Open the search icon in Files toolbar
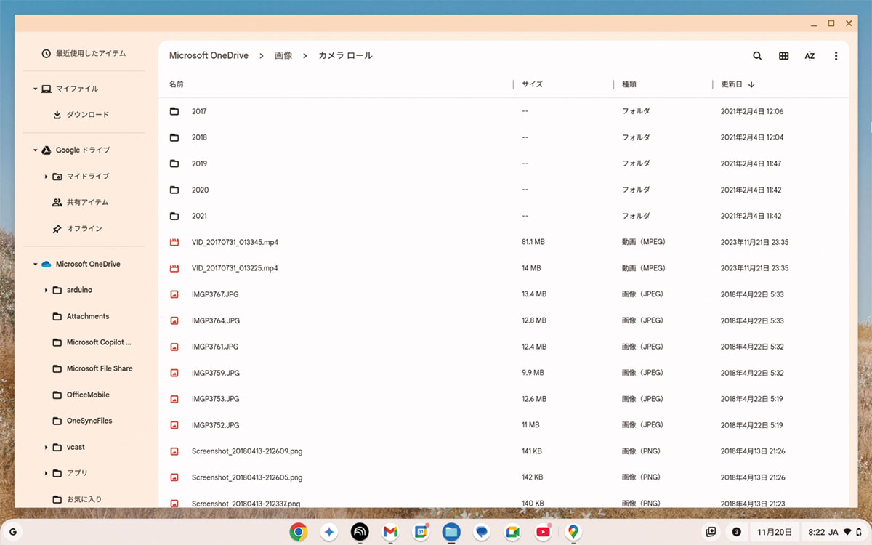The image size is (872, 545). [757, 56]
